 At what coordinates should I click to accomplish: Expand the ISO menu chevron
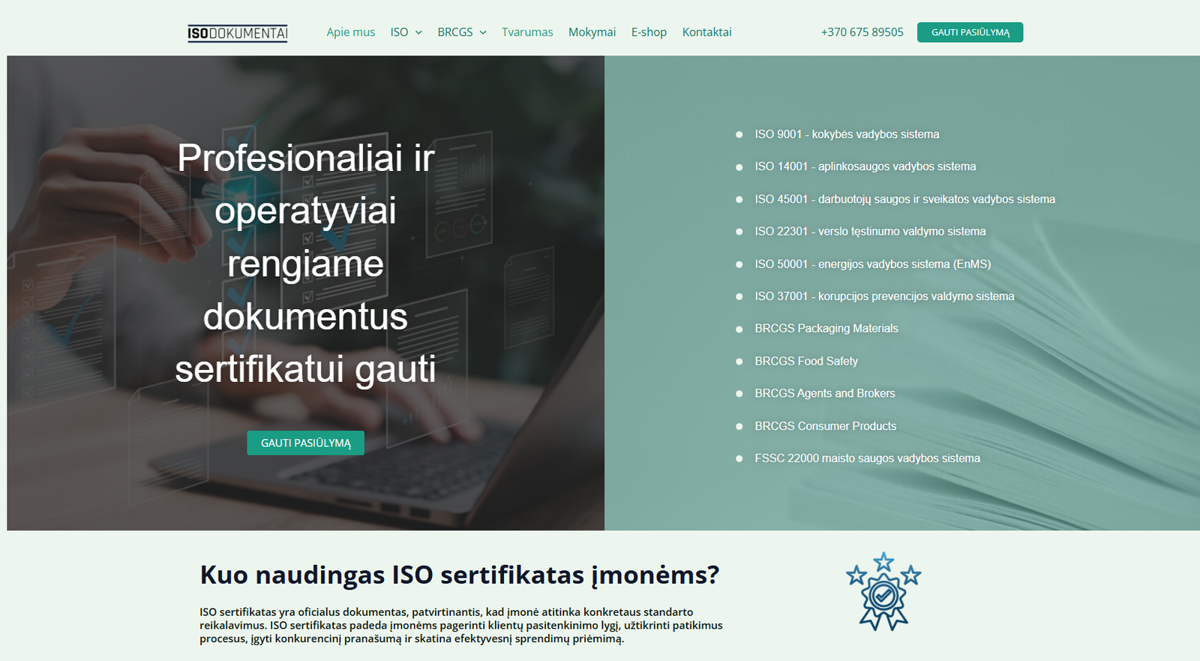click(418, 32)
